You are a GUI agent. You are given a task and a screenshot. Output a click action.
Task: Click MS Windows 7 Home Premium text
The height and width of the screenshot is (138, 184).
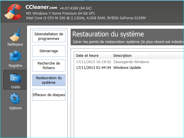pyautogui.click(x=61, y=13)
